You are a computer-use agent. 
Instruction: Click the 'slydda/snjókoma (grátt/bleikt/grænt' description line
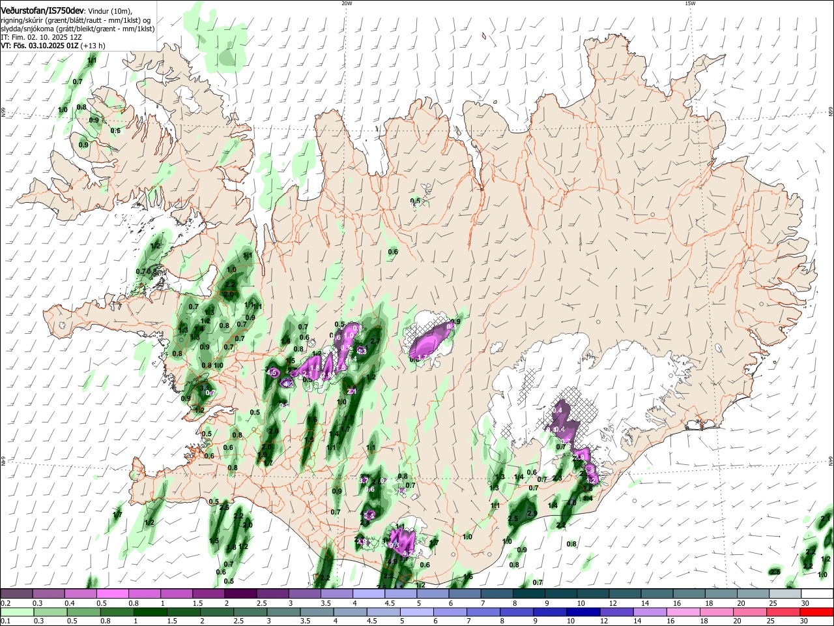click(x=78, y=29)
